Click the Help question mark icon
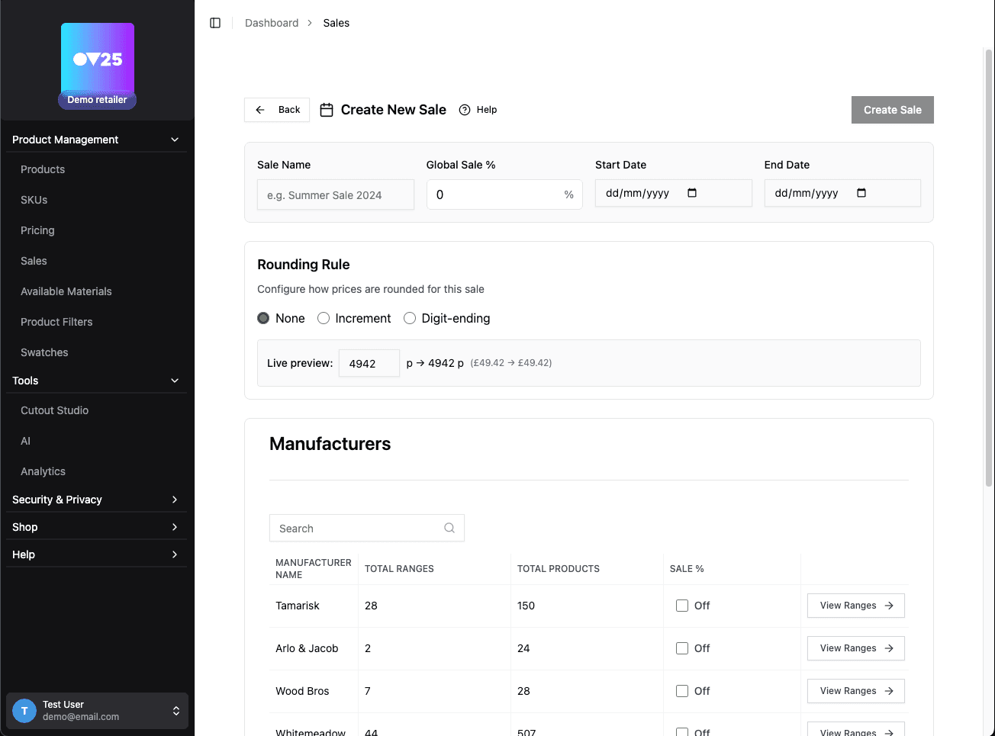Image resolution: width=995 pixels, height=736 pixels. coord(465,110)
